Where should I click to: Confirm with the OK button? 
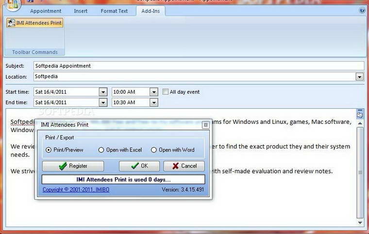pos(139,166)
